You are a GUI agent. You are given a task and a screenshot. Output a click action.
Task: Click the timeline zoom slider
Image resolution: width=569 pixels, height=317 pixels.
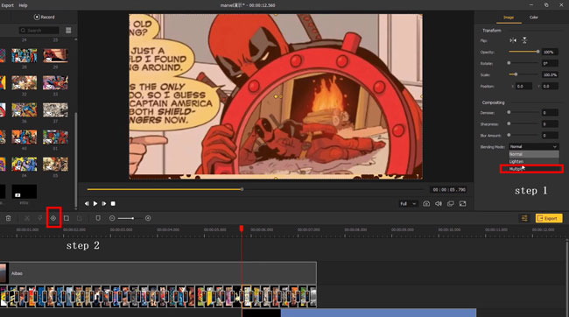click(x=126, y=218)
